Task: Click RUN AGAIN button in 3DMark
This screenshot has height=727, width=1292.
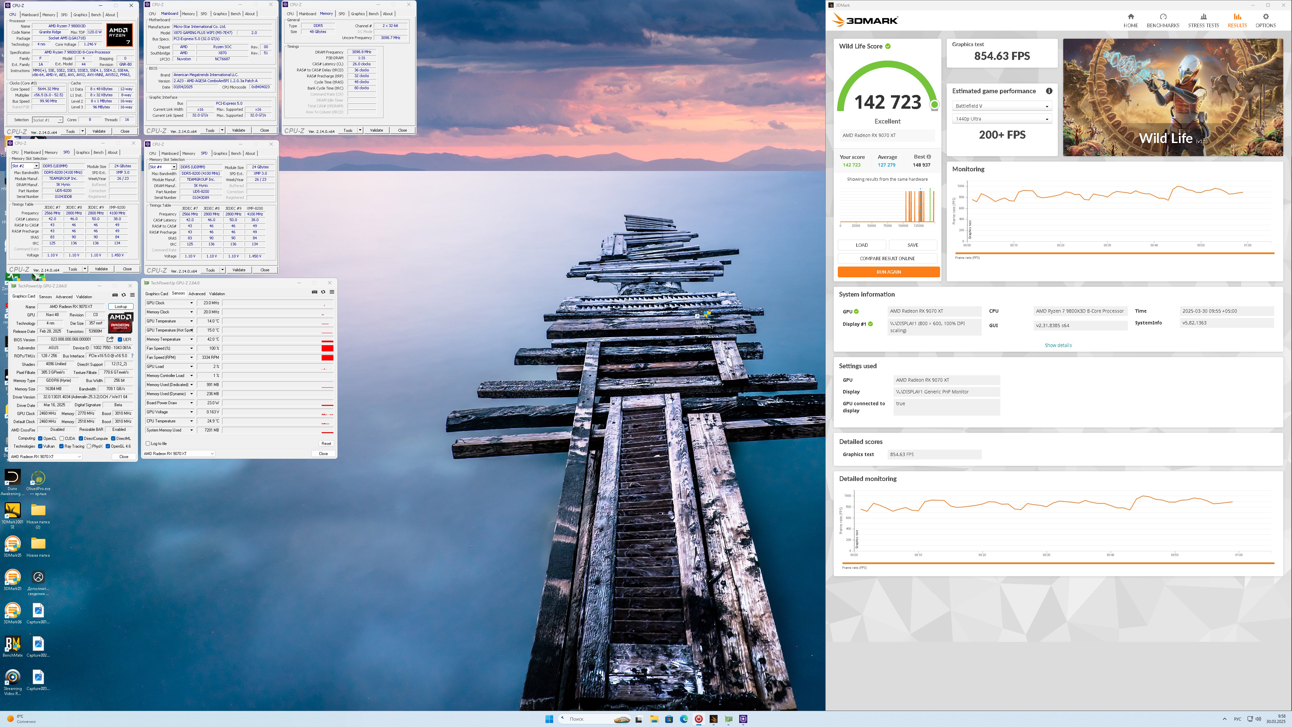Action: [x=888, y=272]
